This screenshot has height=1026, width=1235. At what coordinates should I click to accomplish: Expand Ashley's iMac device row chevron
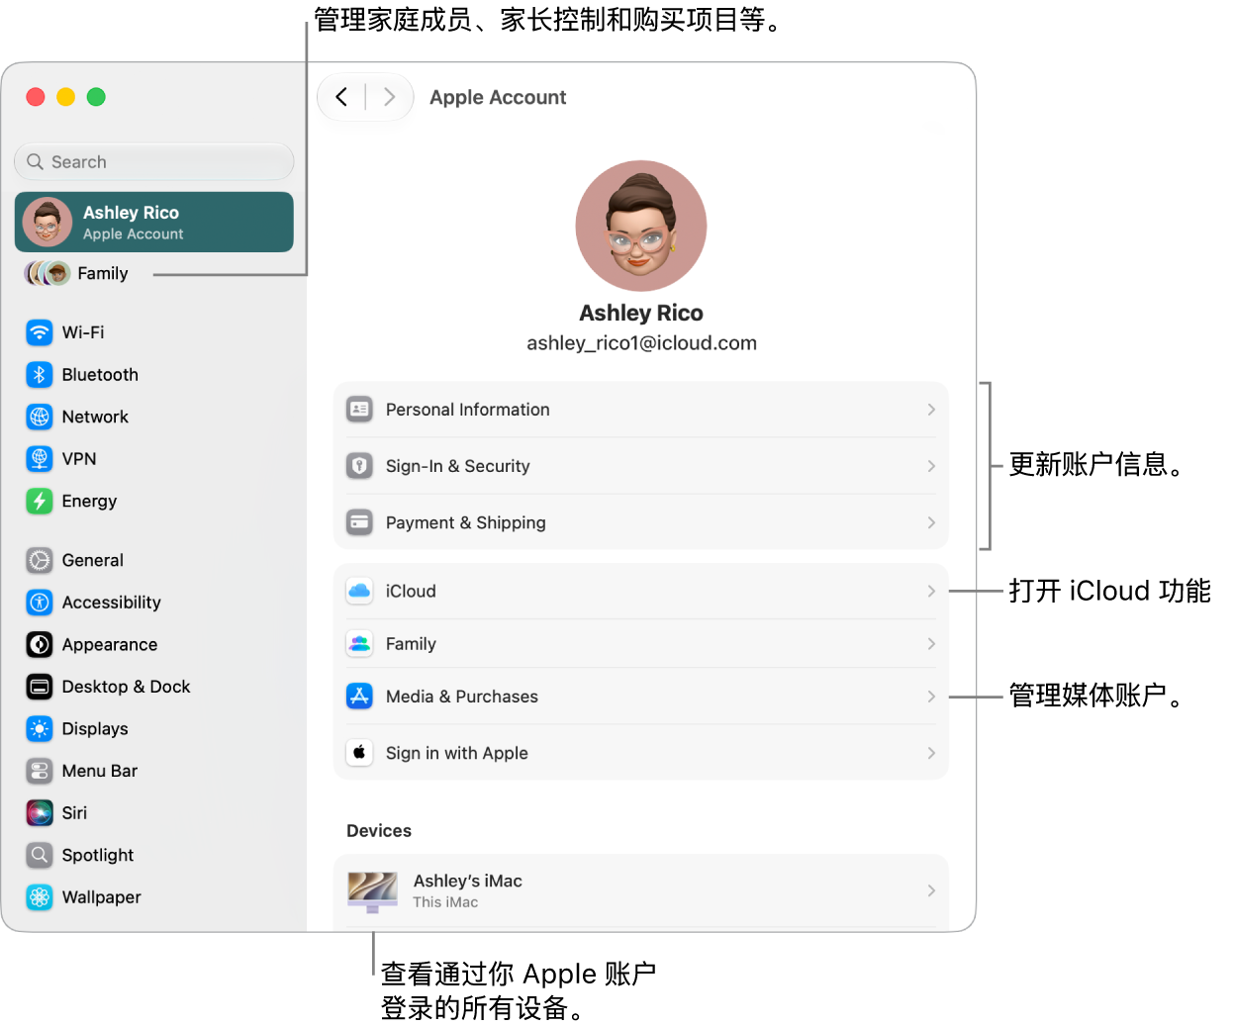[x=931, y=890]
